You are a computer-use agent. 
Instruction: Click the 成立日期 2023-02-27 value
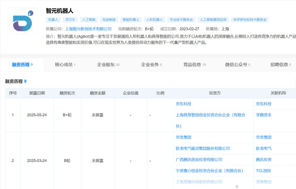click(x=189, y=29)
